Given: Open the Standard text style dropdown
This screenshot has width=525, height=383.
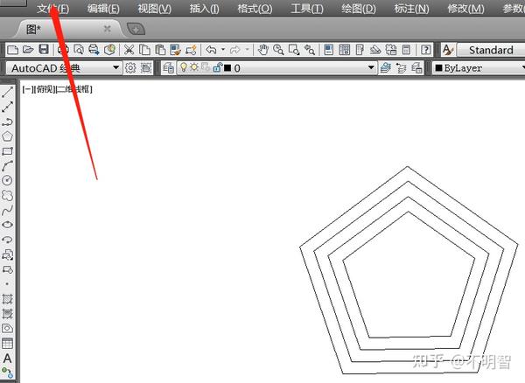Looking at the screenshot, I should click(x=491, y=50).
